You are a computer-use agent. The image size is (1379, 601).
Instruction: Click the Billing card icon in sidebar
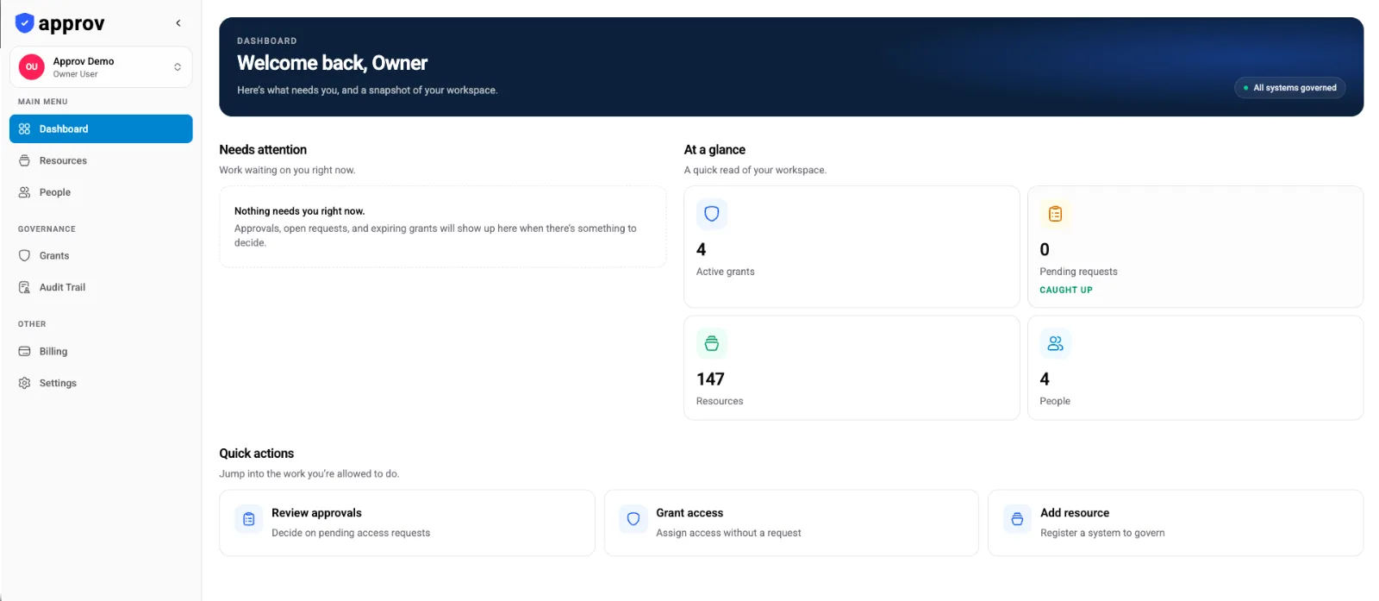(24, 352)
